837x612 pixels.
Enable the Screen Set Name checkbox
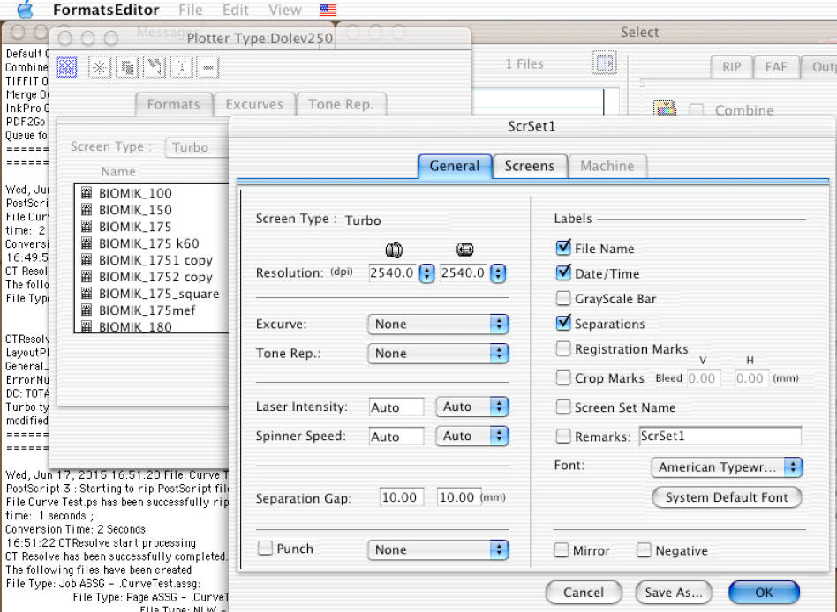pyautogui.click(x=563, y=407)
